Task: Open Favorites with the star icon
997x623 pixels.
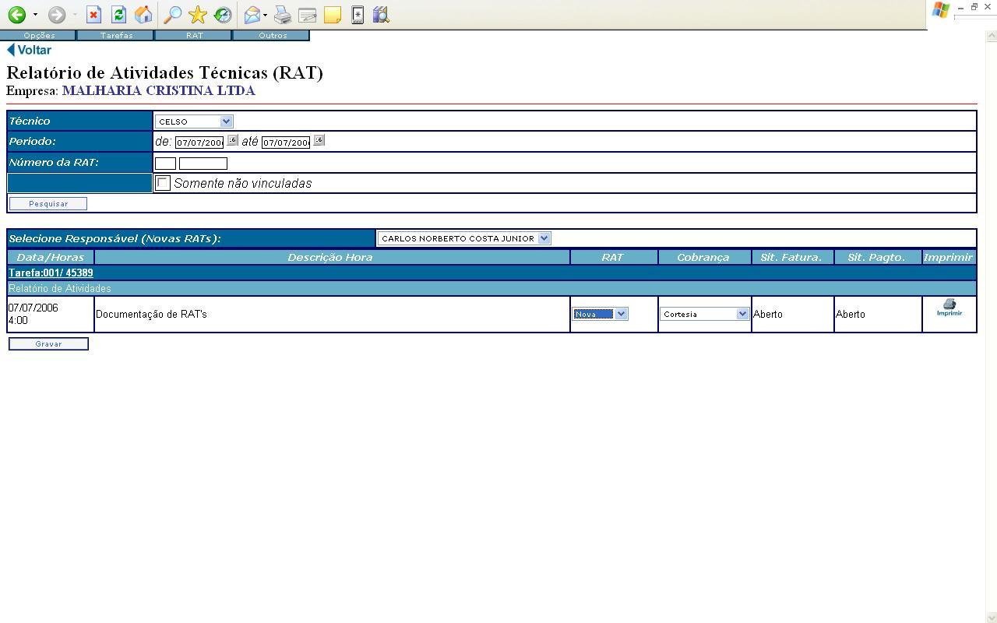Action: pos(198,15)
